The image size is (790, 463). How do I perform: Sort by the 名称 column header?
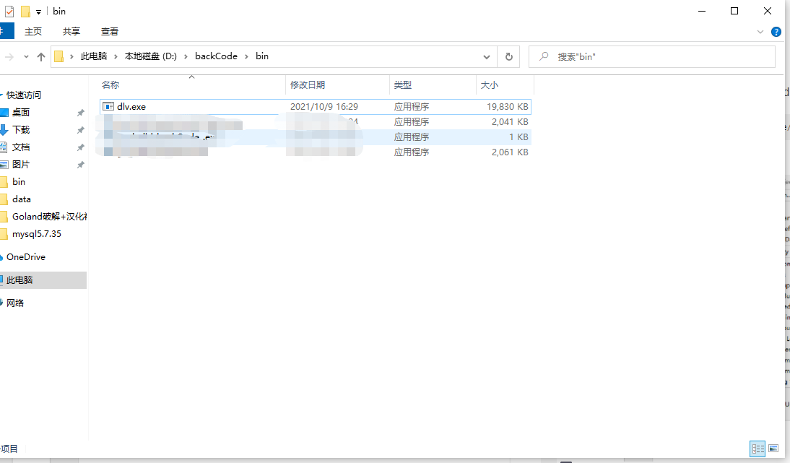point(193,85)
